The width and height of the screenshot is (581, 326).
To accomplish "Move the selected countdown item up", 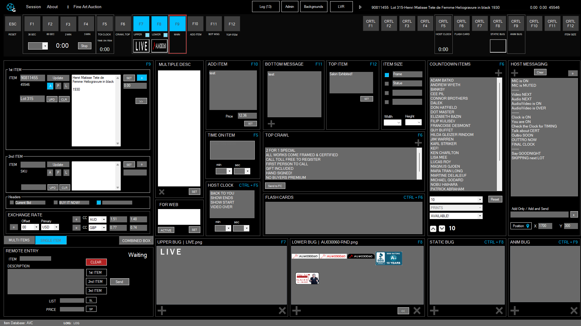I will [433, 229].
